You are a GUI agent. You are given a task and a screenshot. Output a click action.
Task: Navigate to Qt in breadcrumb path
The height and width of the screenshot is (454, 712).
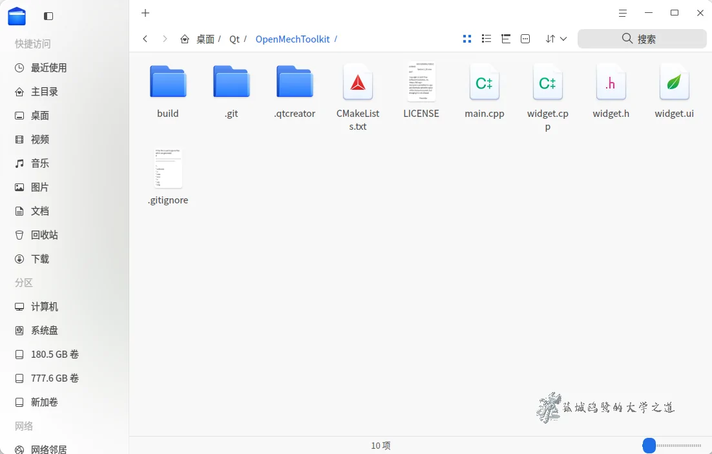coord(235,39)
